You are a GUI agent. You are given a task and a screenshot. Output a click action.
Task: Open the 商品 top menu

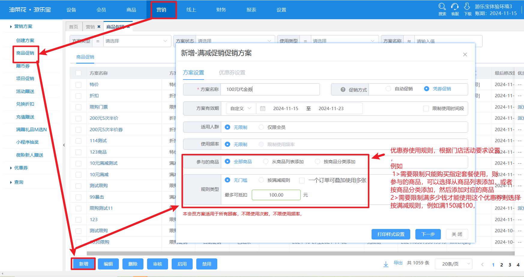pos(131,10)
